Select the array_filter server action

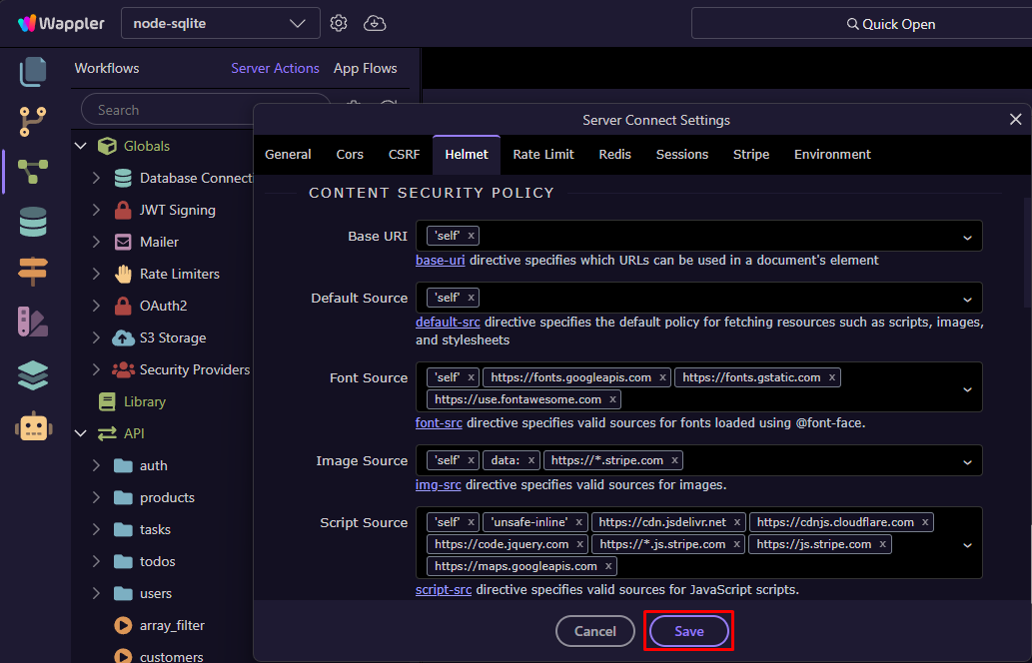172,625
